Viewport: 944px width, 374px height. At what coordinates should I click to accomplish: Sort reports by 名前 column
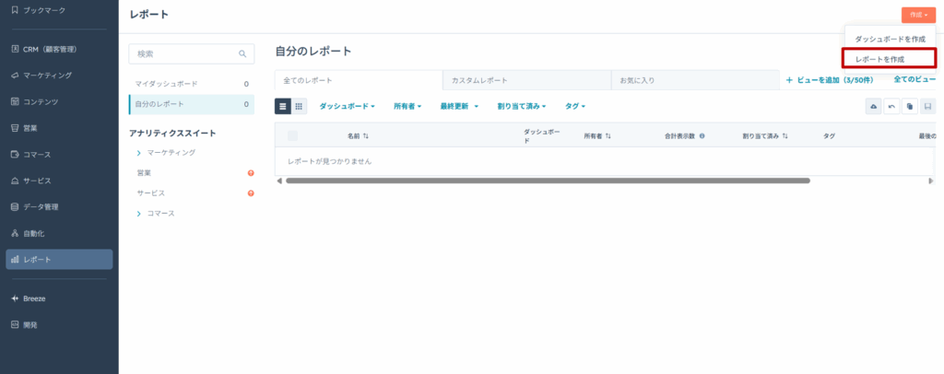pyautogui.click(x=358, y=136)
